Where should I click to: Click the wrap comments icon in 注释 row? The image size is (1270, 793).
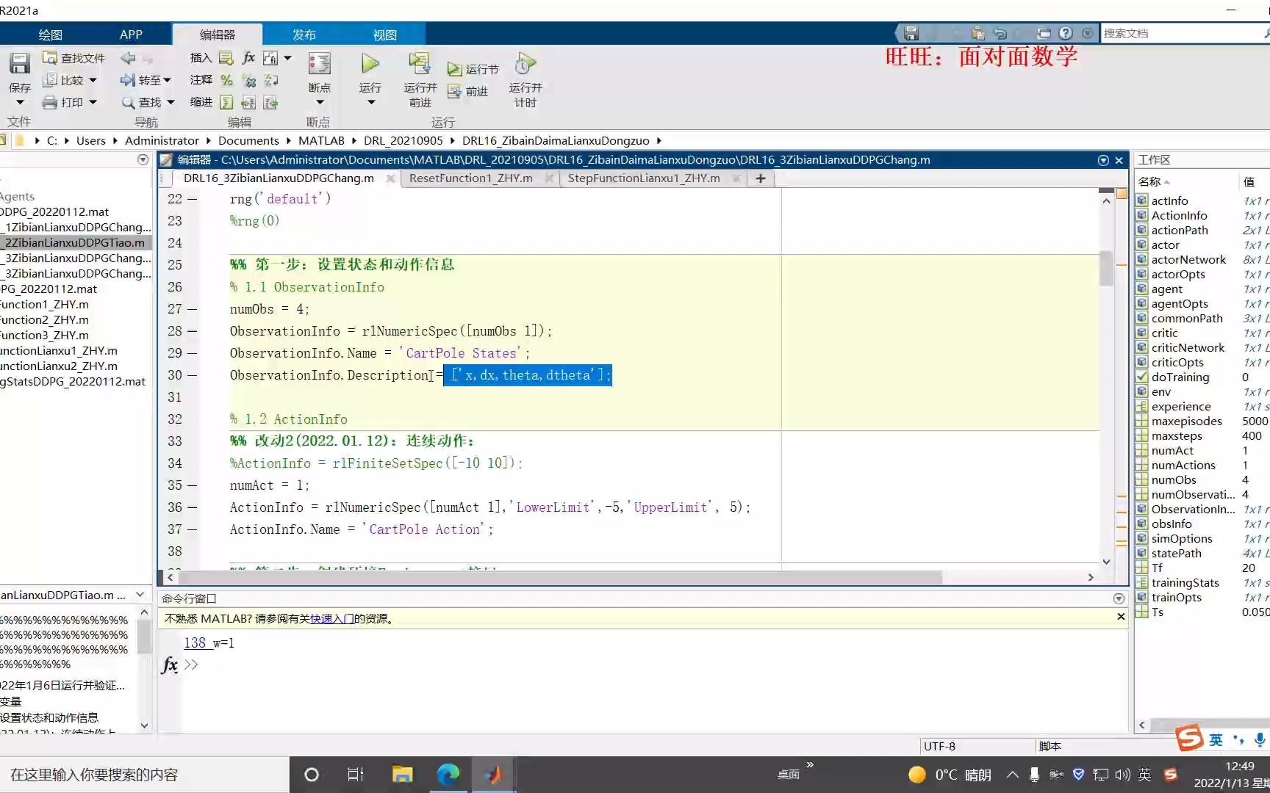270,79
